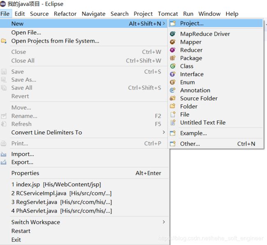Screen dimensions: 267x245
Task: Click the Other wizard icon
Action: [x=173, y=144]
